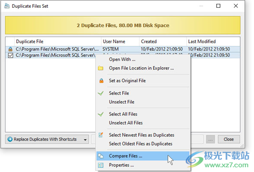Viewport: 254px width, 172px height.
Task: Click the lock icon on first duplicate file row
Action: click(x=10, y=49)
